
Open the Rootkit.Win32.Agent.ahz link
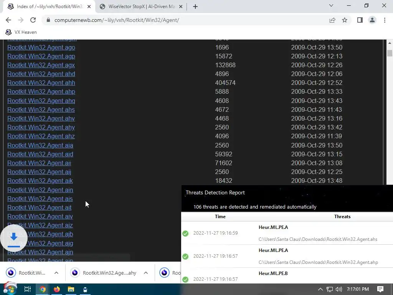(x=41, y=136)
